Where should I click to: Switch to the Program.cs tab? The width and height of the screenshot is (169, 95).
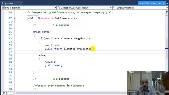coord(7,3)
